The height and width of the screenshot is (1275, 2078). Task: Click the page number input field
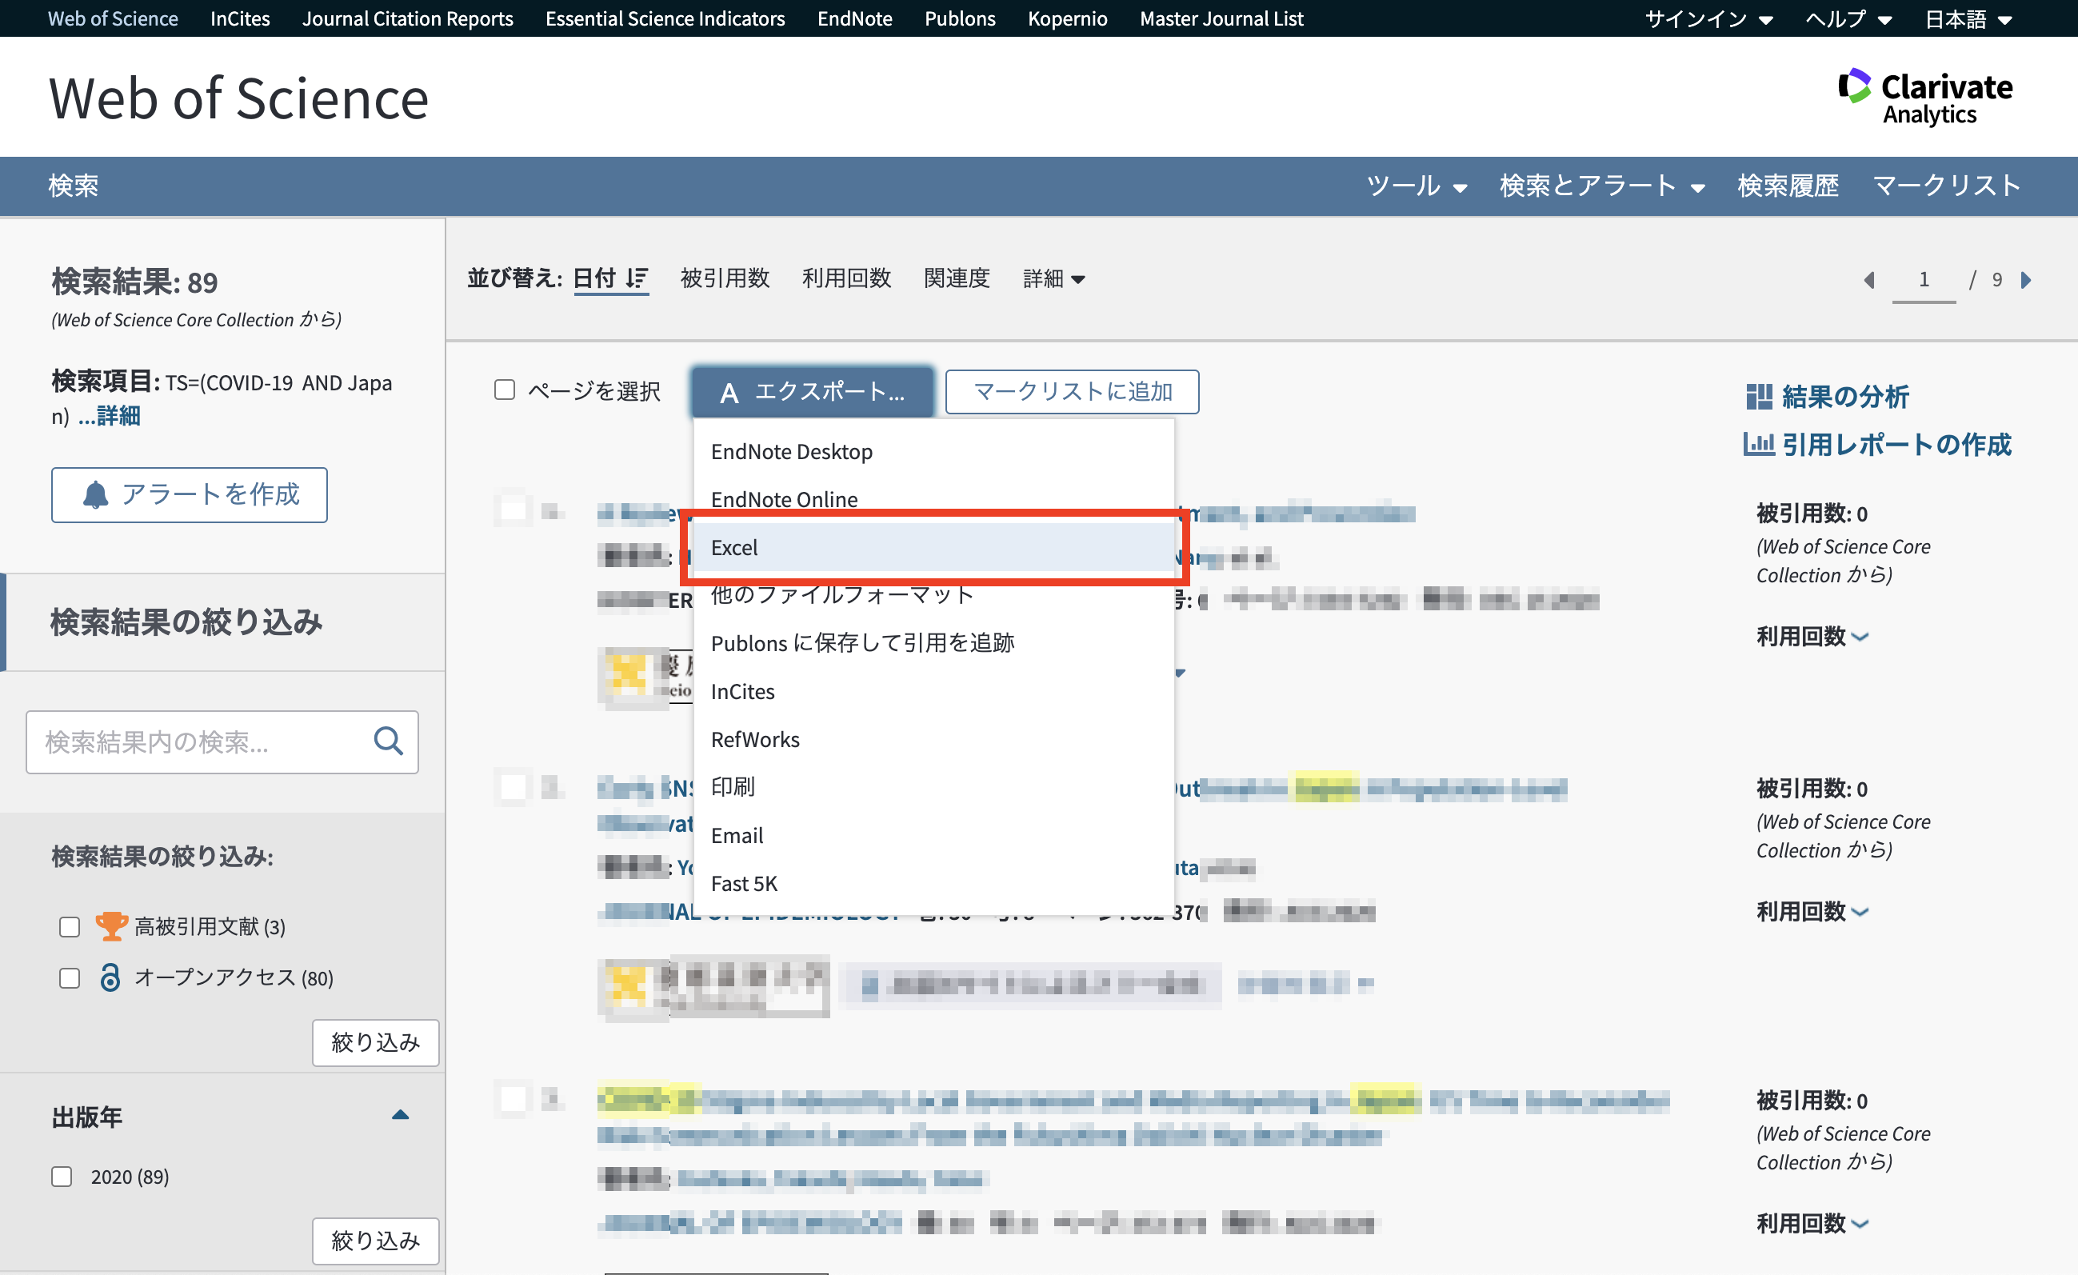(x=1924, y=281)
